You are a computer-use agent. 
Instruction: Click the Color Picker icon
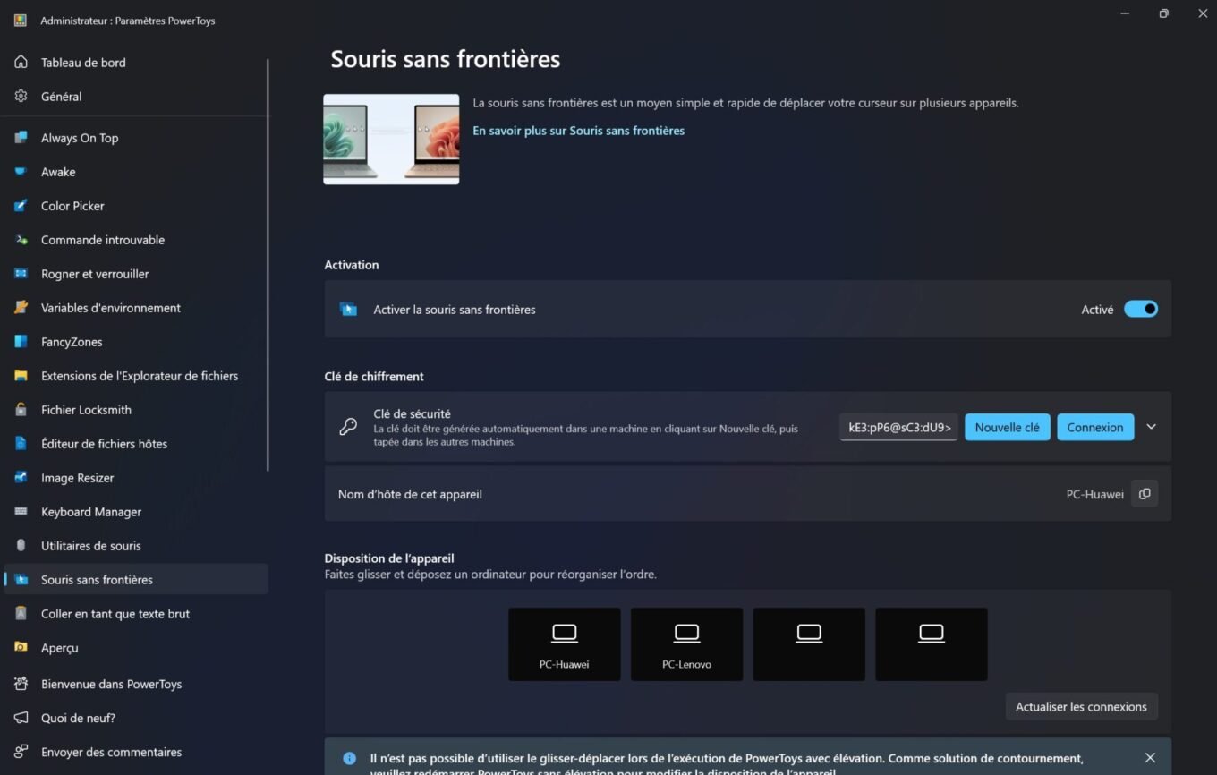pyautogui.click(x=21, y=206)
